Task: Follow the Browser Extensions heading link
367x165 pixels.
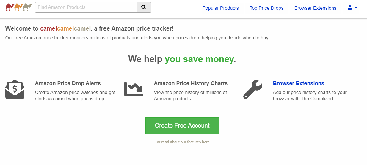Action: pyautogui.click(x=298, y=83)
